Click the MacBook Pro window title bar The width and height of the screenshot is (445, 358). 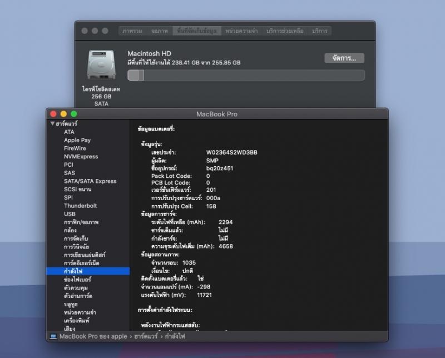click(x=217, y=114)
